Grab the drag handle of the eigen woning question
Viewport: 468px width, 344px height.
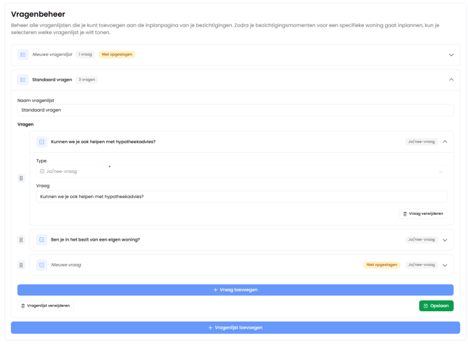[x=22, y=240]
